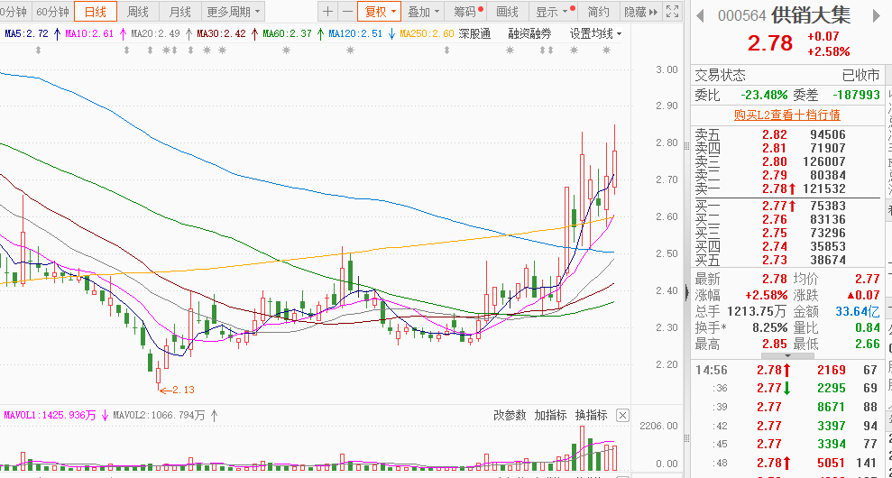
Task: Click the MA10:2.61 moving average label
Action: (x=90, y=34)
